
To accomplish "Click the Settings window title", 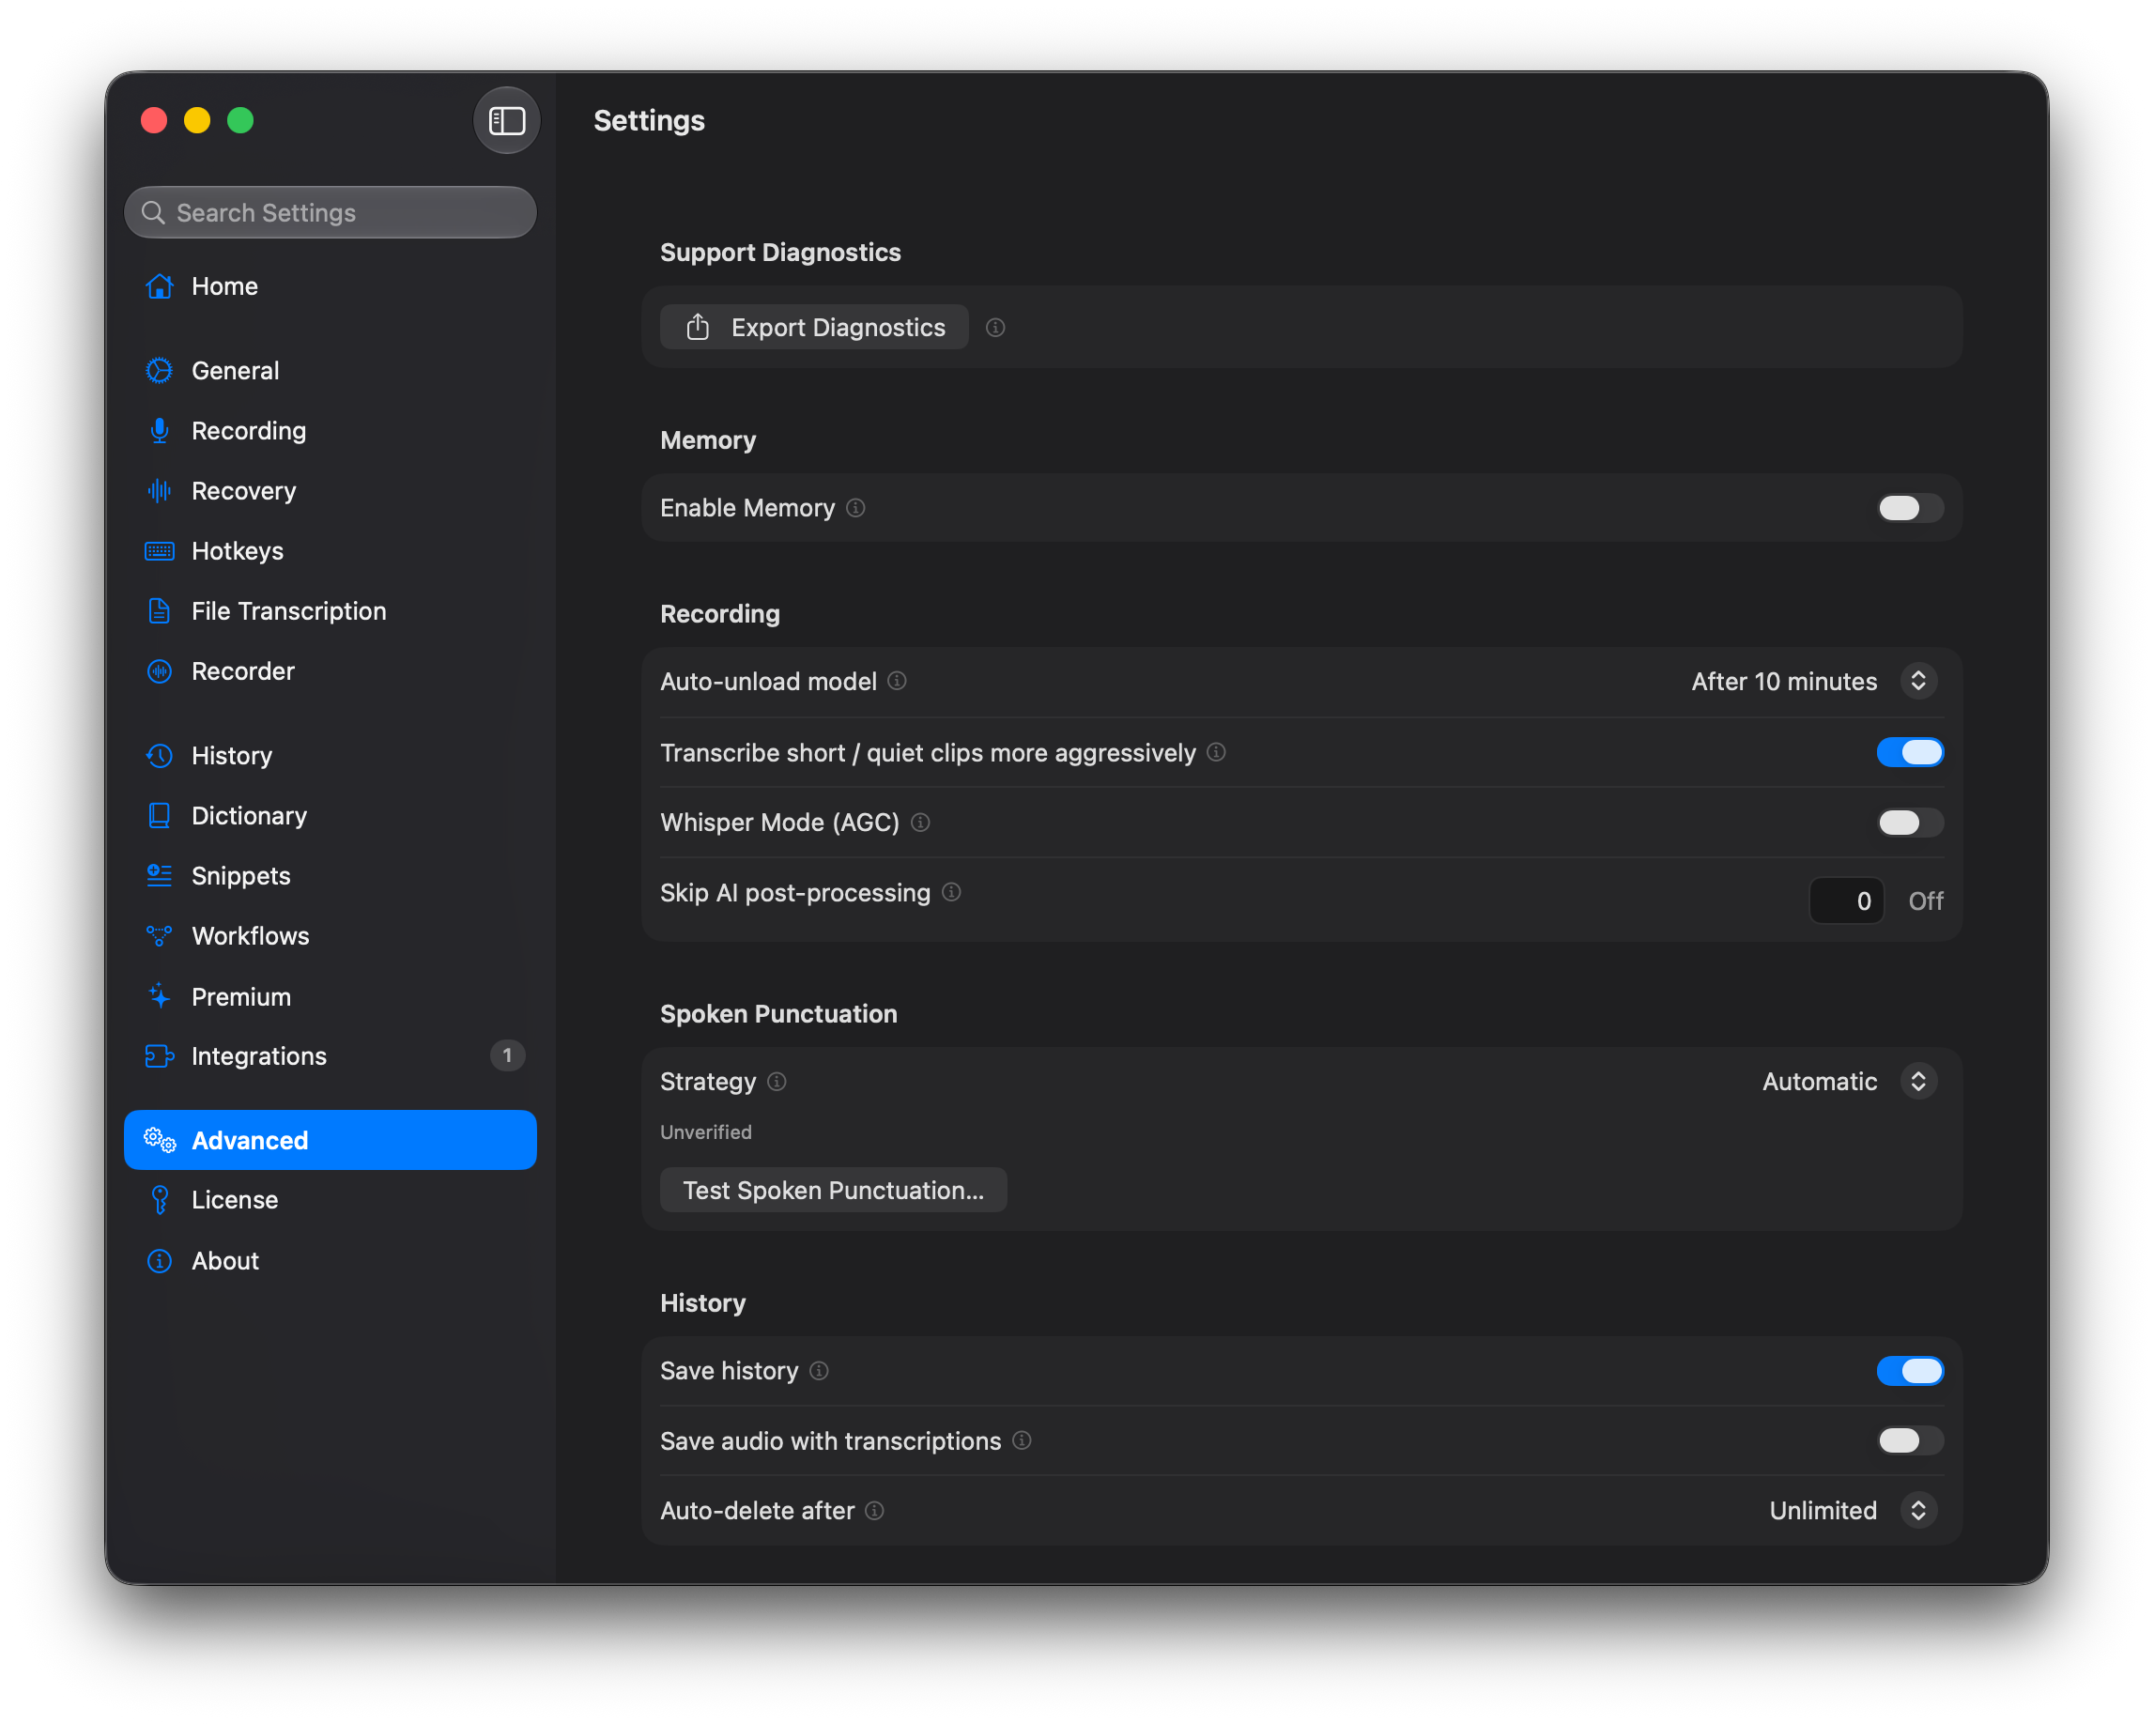I will click(x=650, y=121).
